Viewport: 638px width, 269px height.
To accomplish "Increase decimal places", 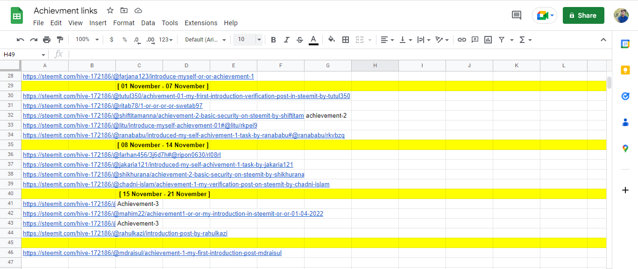I will point(150,40).
